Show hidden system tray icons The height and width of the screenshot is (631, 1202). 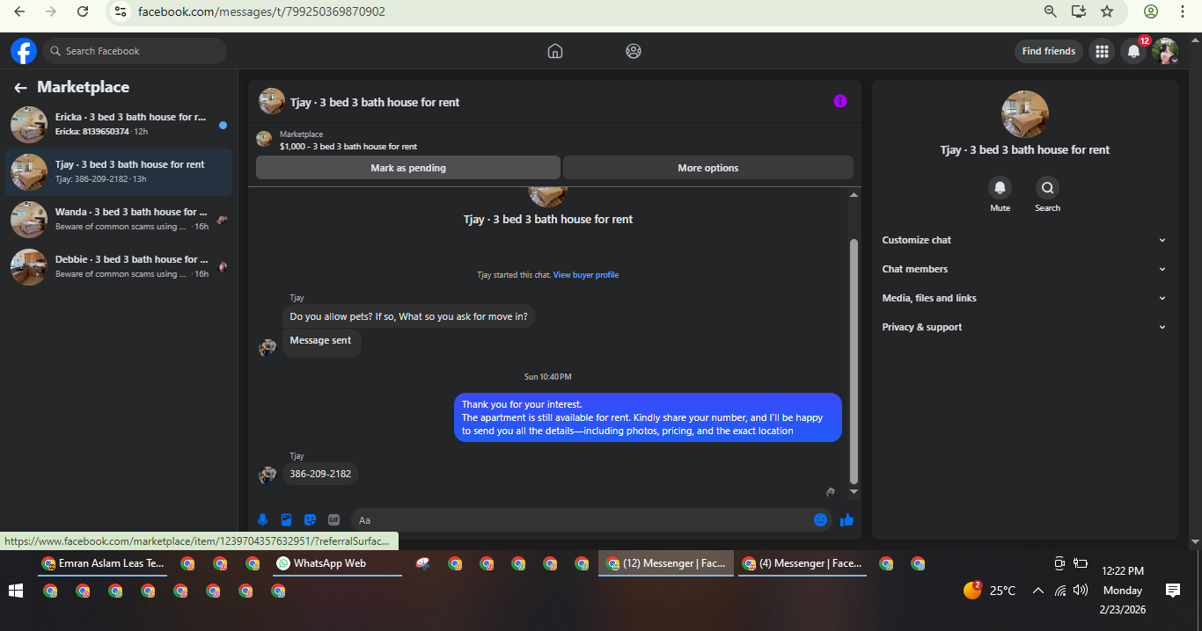1037,591
